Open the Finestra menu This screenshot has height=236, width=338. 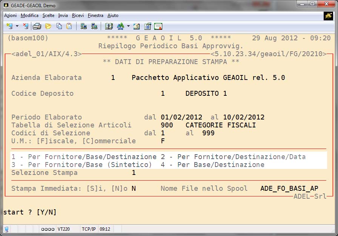[x=95, y=15]
